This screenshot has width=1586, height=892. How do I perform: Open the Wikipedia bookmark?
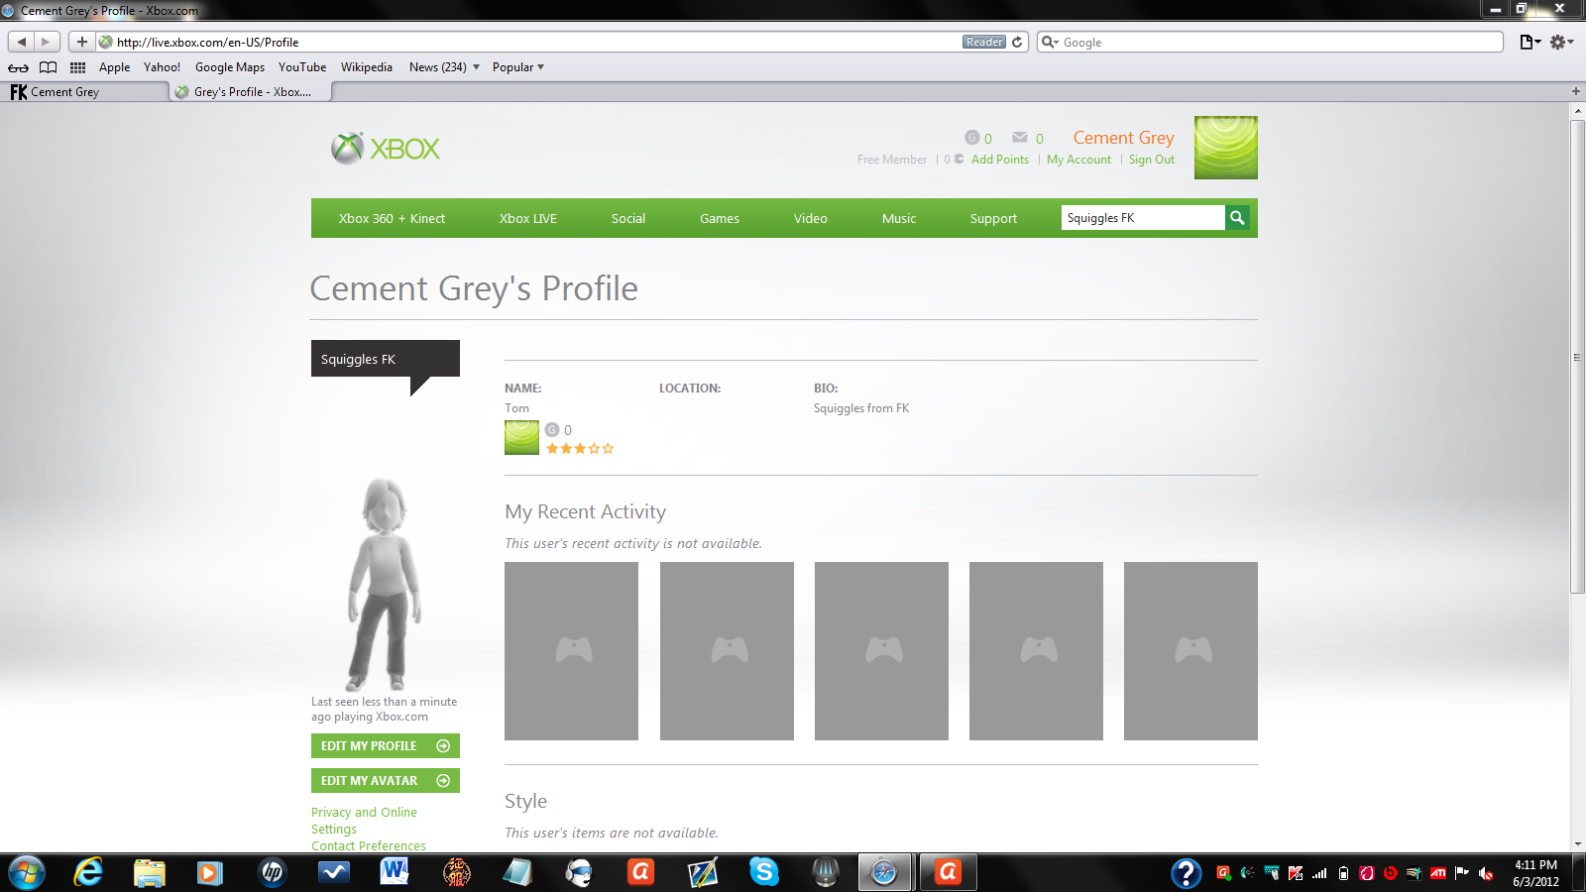pyautogui.click(x=367, y=67)
